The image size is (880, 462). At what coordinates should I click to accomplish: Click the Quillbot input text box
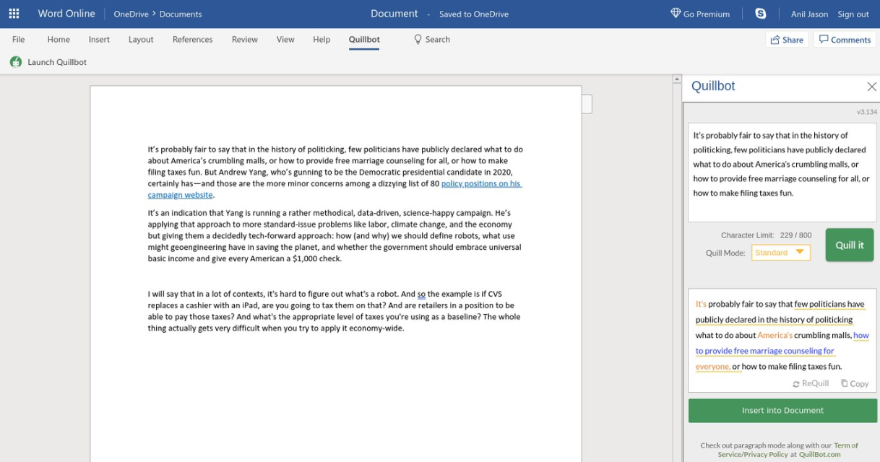[782, 172]
